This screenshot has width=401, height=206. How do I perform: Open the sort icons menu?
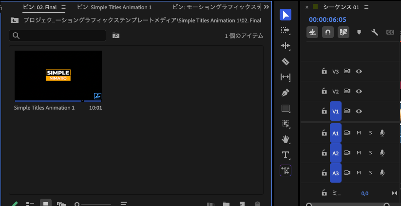pyautogui.click(x=124, y=204)
